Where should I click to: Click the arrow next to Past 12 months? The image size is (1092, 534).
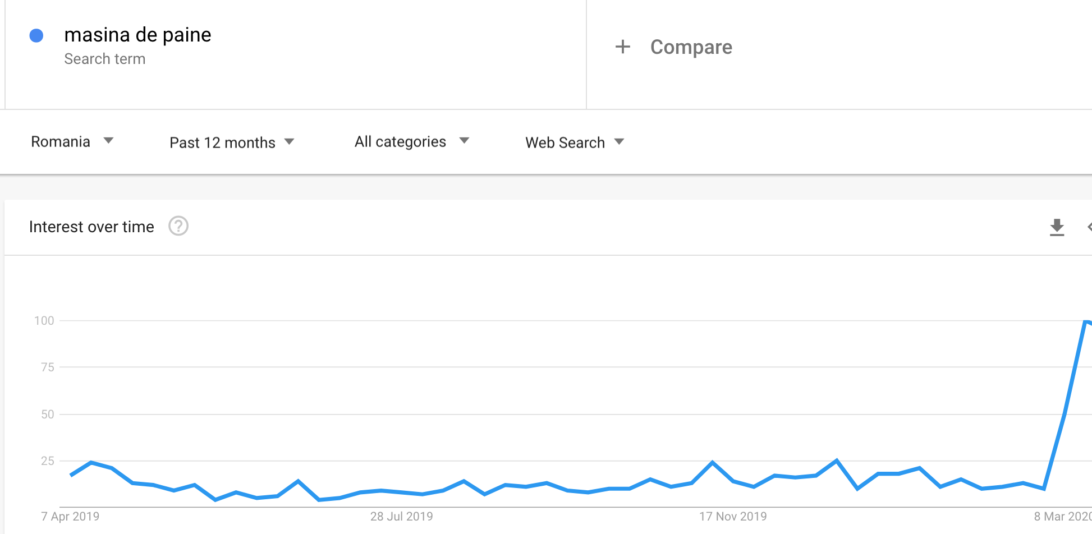click(290, 141)
